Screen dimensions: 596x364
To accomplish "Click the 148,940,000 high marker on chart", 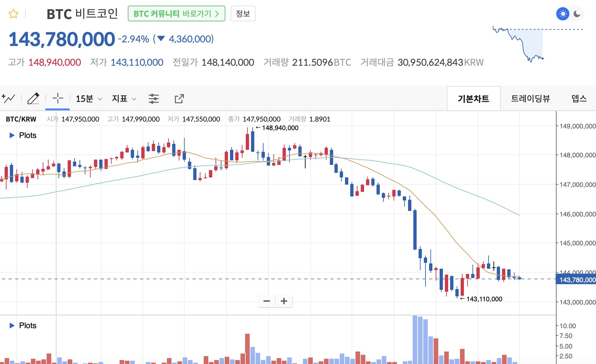I will pyautogui.click(x=277, y=128).
